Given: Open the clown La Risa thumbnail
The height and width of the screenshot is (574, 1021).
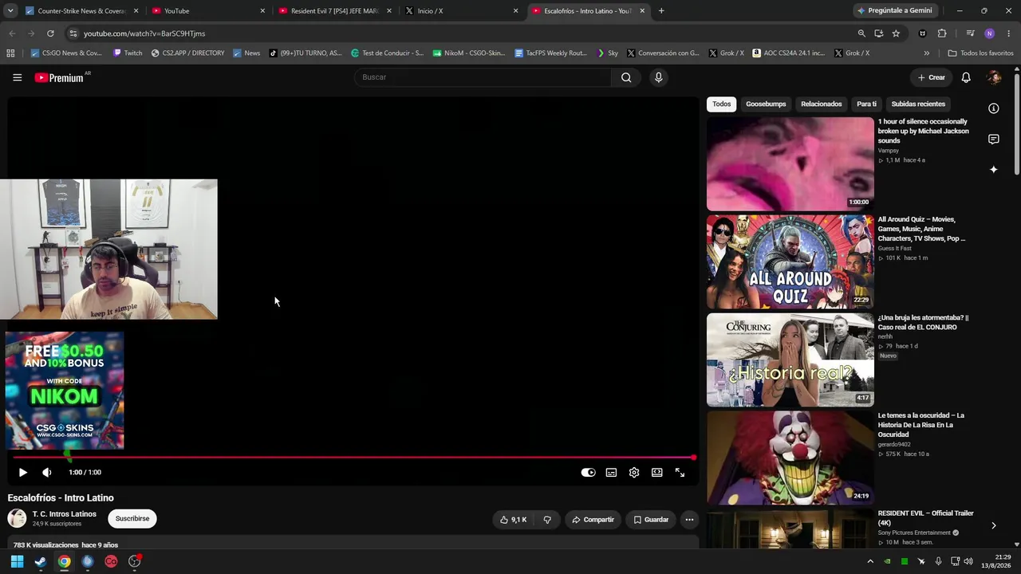Looking at the screenshot, I should [790, 458].
